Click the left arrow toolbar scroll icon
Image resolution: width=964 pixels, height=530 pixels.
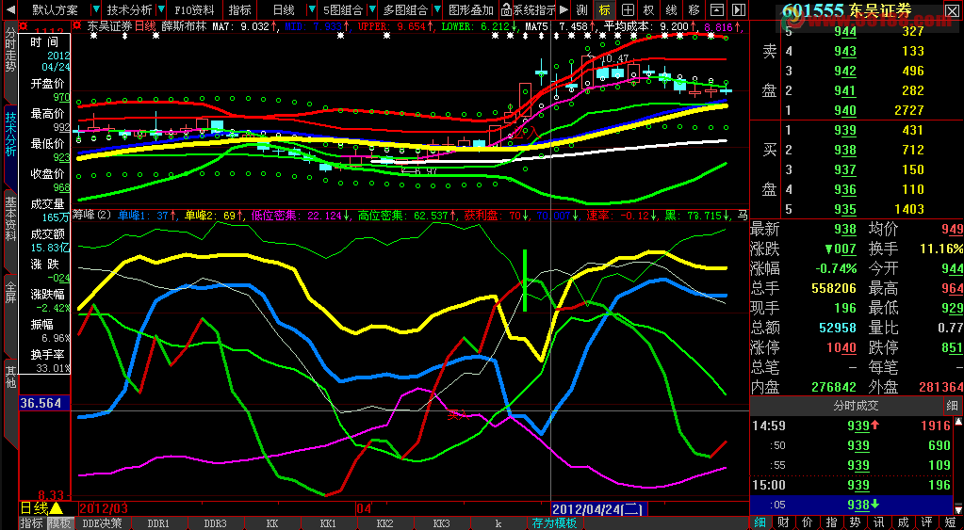coord(9,9)
